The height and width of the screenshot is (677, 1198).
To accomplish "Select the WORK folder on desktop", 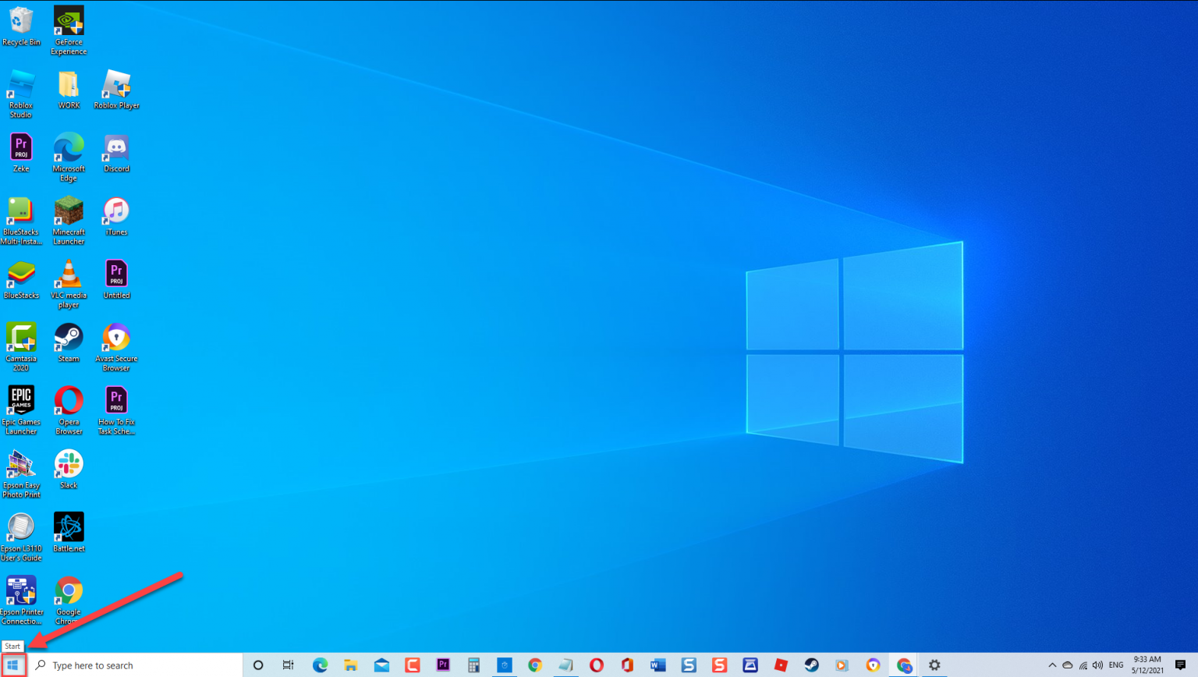I will [x=69, y=90].
